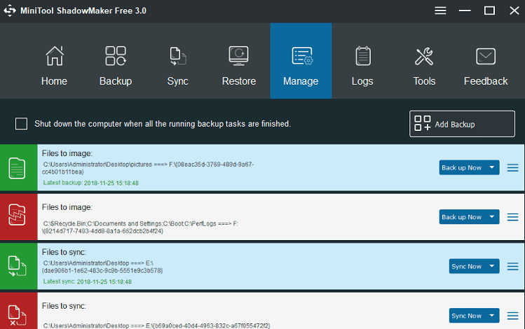
Task: Click red broken-file icon of the Recycle.Bin backup task
Action: click(x=17, y=215)
